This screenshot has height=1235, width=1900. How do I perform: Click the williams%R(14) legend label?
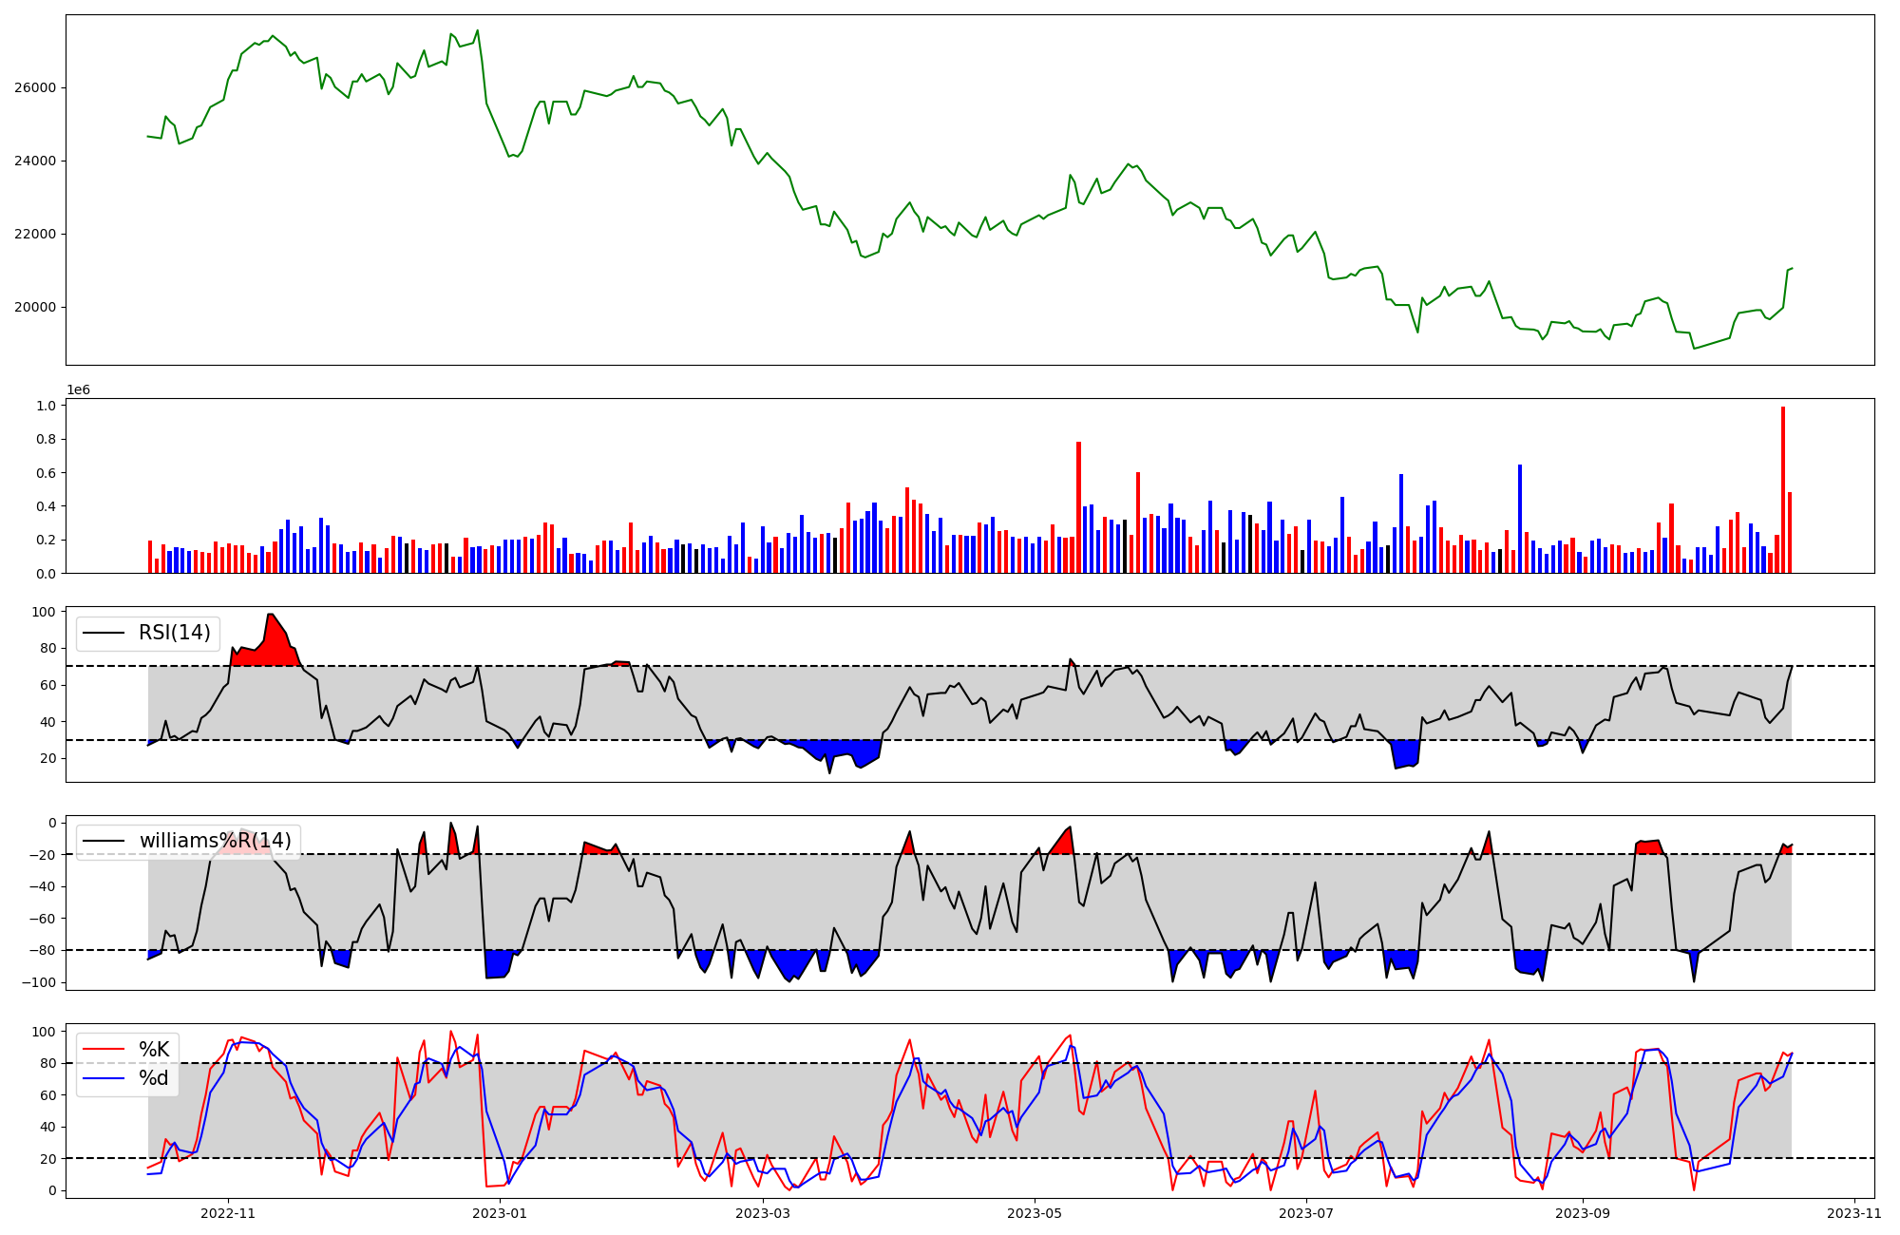point(215,842)
